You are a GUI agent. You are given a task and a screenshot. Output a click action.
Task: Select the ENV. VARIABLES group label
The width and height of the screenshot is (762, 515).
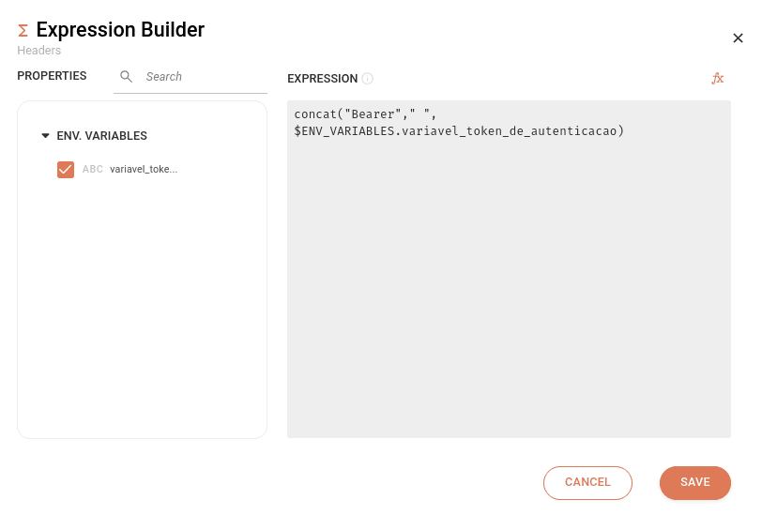coord(101,136)
